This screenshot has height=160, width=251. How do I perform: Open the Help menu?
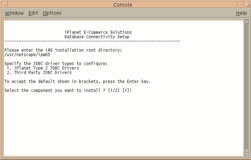(x=241, y=13)
